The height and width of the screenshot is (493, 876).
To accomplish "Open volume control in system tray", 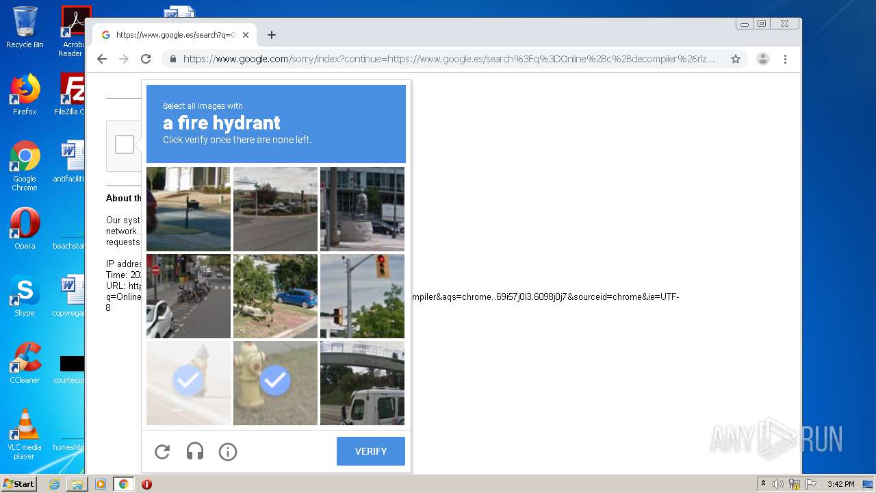I will (x=778, y=484).
